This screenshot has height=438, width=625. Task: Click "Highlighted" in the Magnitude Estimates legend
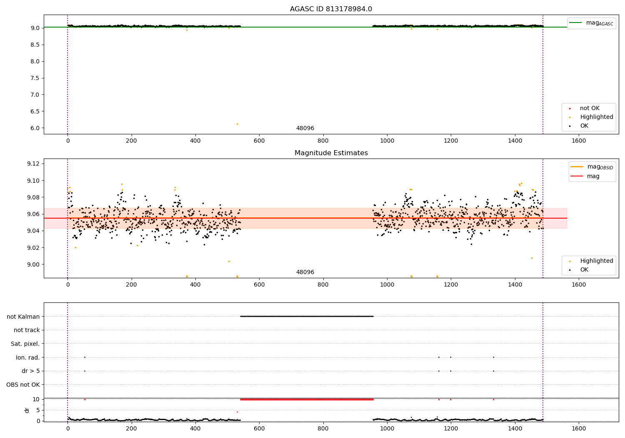597,261
